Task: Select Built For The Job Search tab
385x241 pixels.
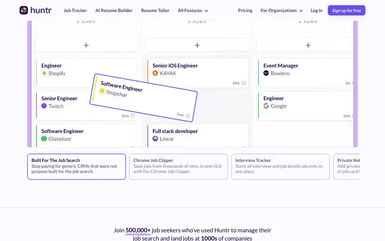Action: pos(77,167)
